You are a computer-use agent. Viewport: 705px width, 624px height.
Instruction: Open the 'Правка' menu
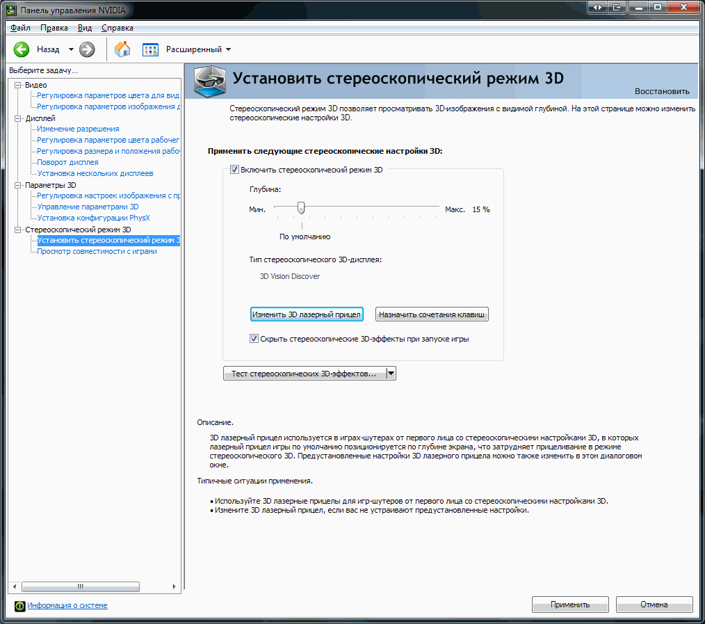coord(54,28)
